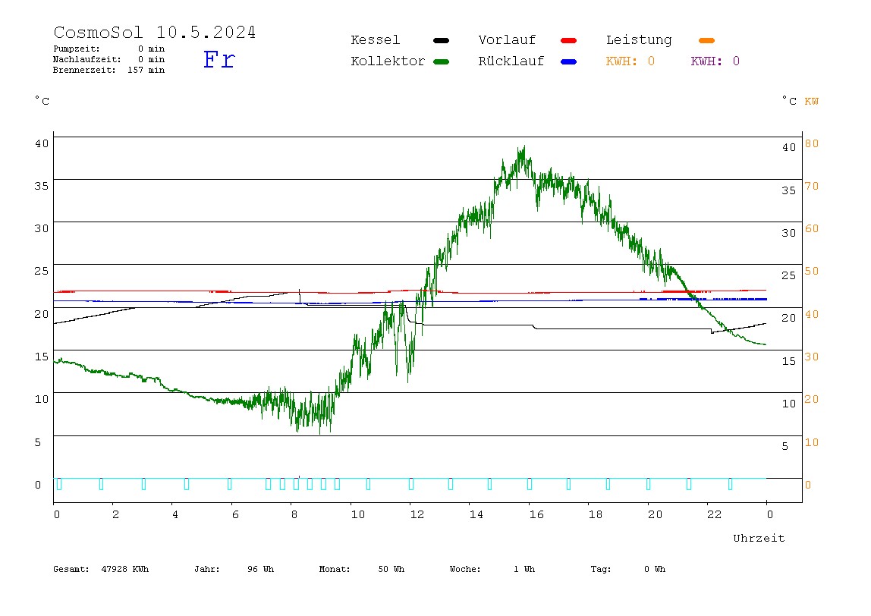871x616 pixels.
Task: Click the orange '80' KW scale label
Action: coord(812,144)
